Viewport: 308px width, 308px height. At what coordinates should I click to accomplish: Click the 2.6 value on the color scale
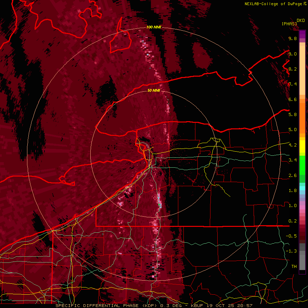click(x=293, y=176)
